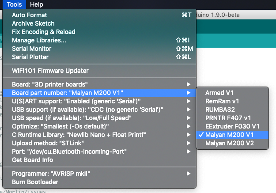Expand Optimize: Smallest submenu

(x=99, y=126)
